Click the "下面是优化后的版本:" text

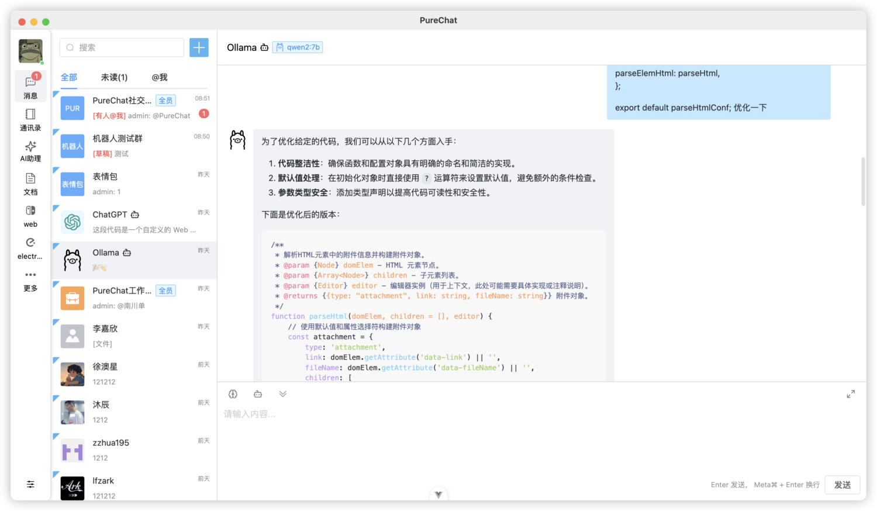point(301,215)
